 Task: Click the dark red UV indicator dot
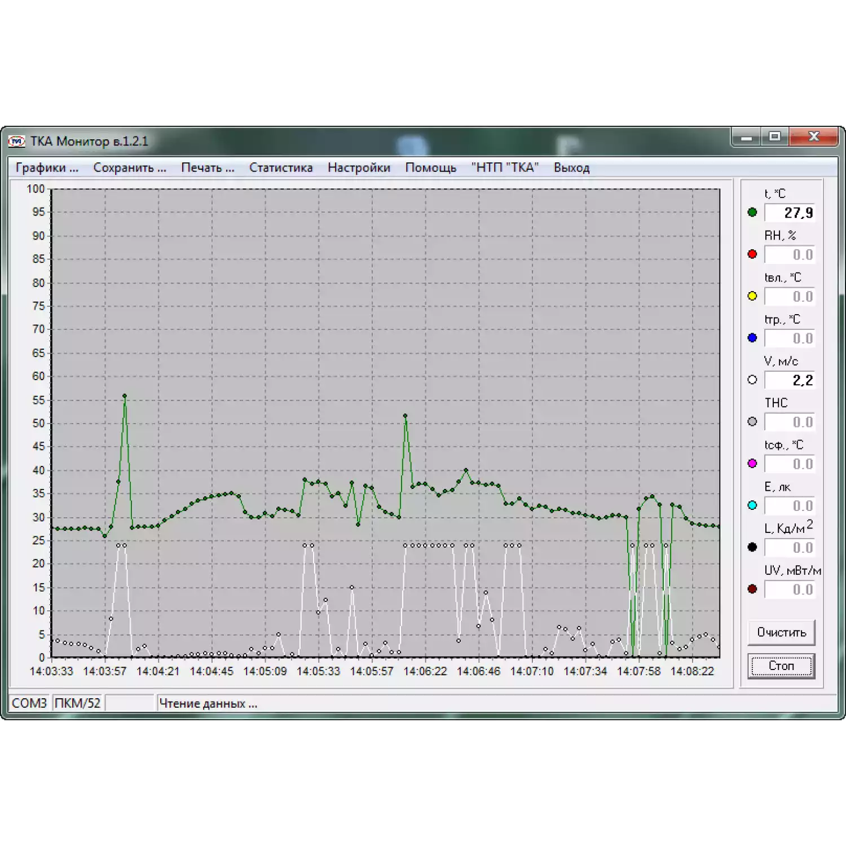(x=752, y=589)
